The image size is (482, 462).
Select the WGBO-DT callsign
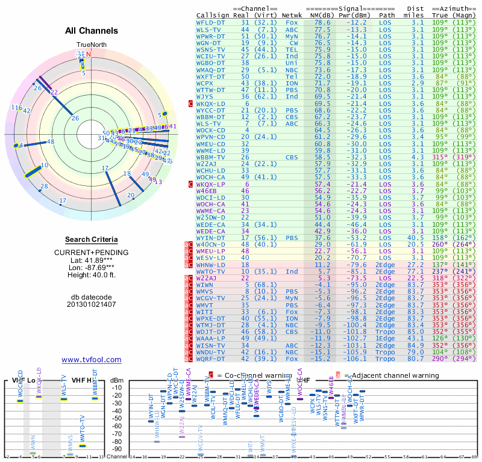(x=210, y=63)
